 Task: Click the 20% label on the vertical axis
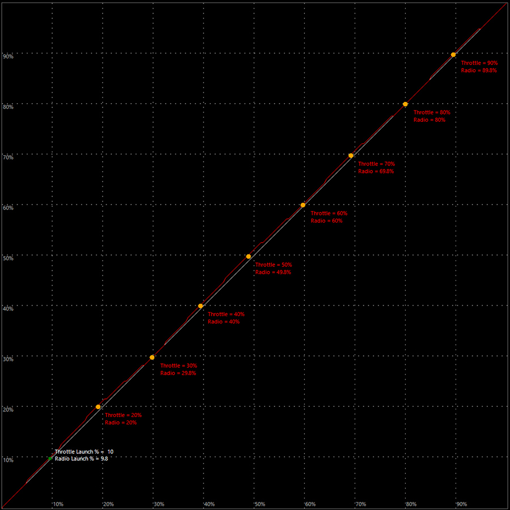8,410
